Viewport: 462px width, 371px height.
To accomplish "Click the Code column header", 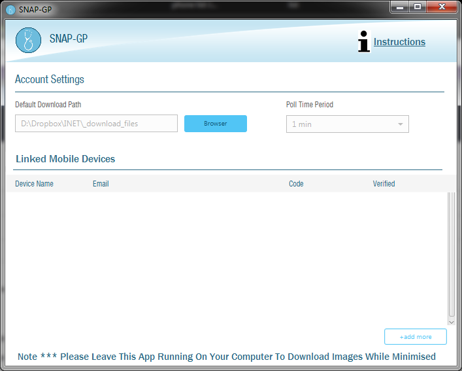I will (x=296, y=184).
